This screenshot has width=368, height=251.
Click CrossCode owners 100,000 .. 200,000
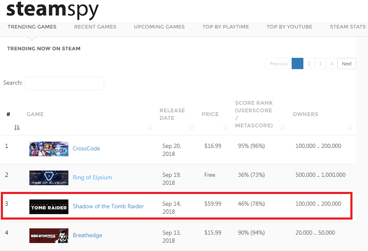point(318,146)
